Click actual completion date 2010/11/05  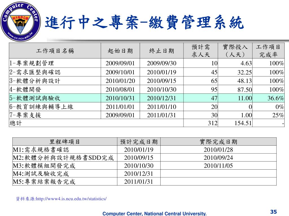(x=218, y=166)
